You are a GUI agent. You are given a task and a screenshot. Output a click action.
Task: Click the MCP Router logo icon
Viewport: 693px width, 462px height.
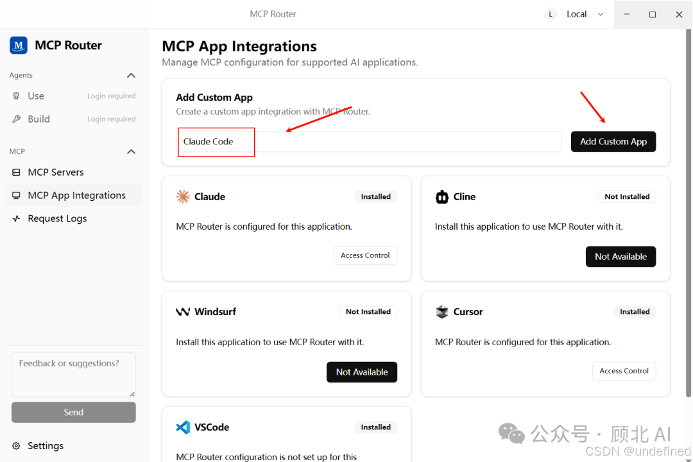19,45
